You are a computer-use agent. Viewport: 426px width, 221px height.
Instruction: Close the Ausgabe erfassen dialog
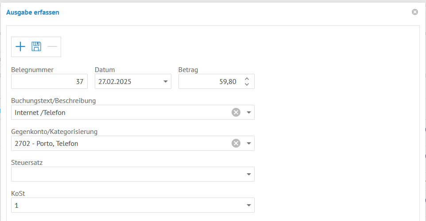(415, 12)
